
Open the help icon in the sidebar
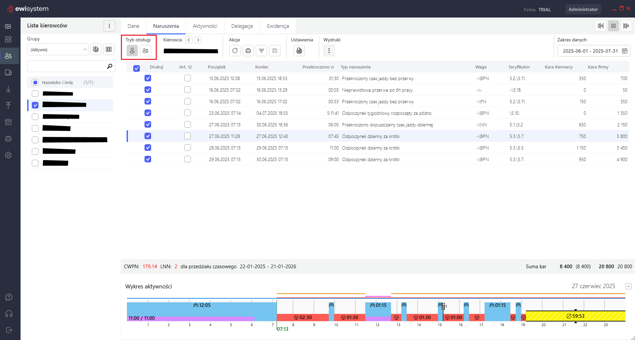tap(9, 297)
